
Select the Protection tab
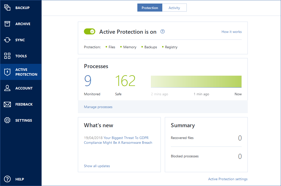(150, 8)
